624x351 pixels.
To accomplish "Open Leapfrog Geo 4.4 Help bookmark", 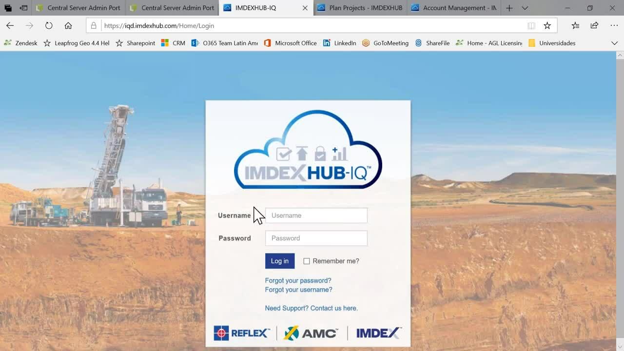I will click(x=77, y=43).
